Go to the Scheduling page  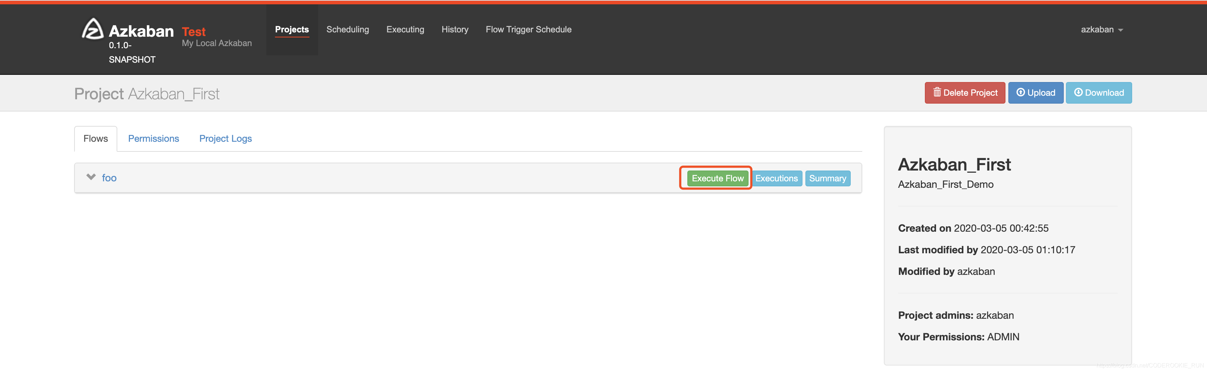tap(348, 30)
